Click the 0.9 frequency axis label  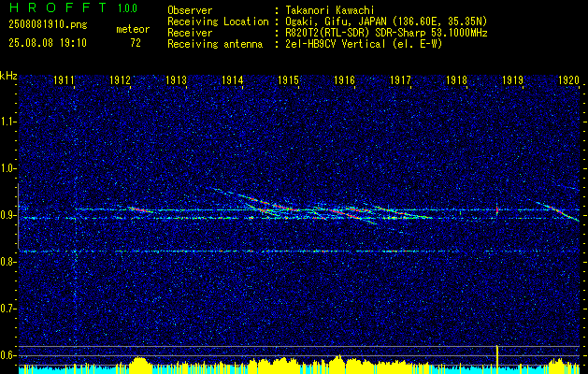(x=7, y=215)
